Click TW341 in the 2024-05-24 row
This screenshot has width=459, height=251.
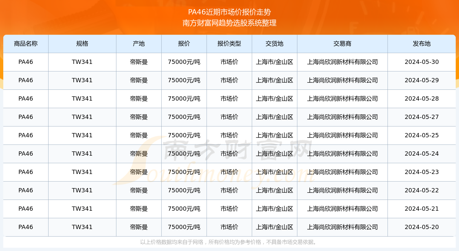coord(82,154)
